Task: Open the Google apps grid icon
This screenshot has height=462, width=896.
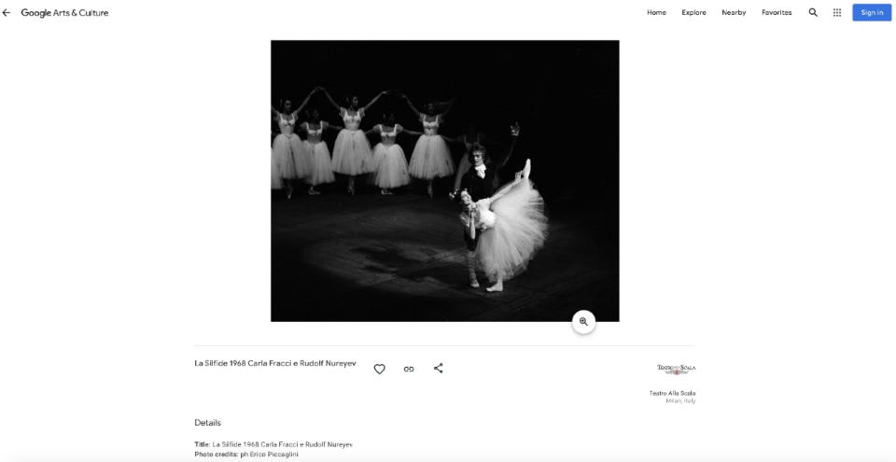Action: [x=837, y=12]
